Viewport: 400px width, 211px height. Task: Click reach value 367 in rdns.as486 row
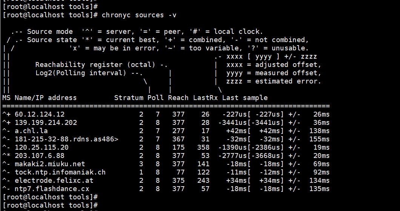pyautogui.click(x=178, y=139)
